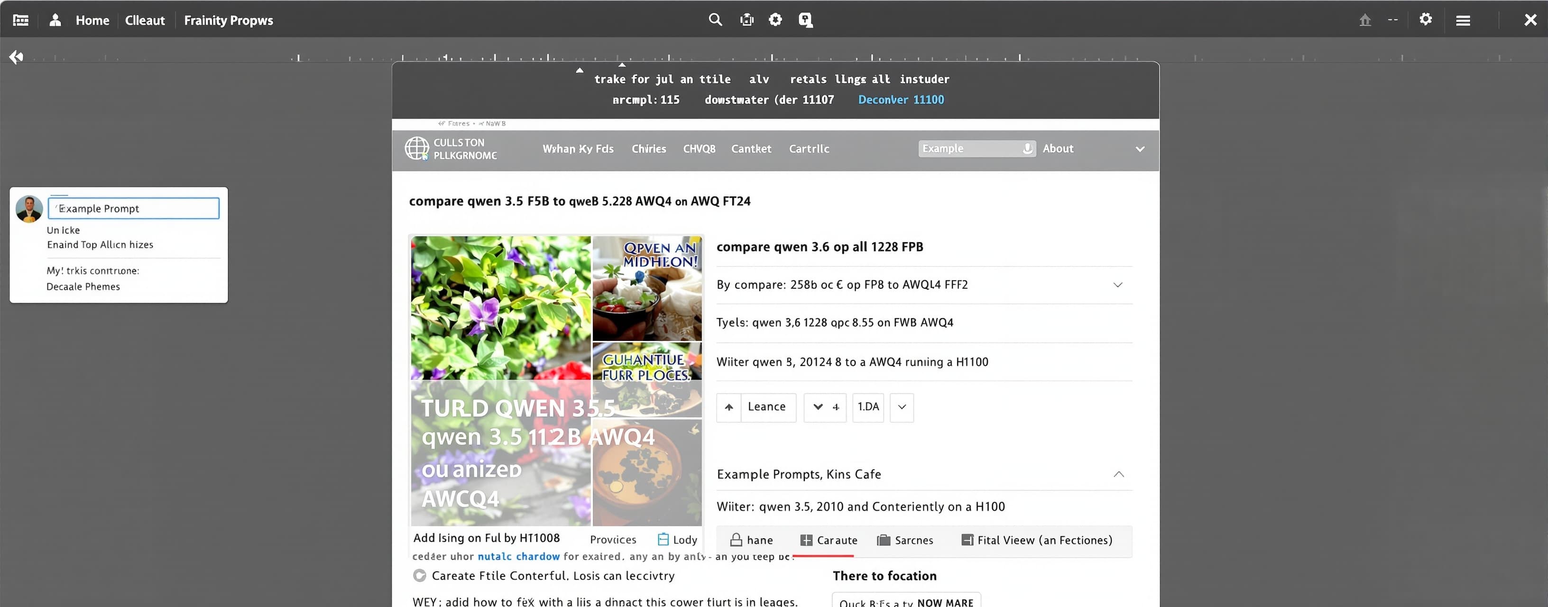Collapse the Example Prompts, Kins Cafe section
The height and width of the screenshot is (607, 1548).
click(1118, 474)
